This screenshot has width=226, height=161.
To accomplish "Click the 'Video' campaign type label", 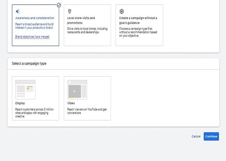I will coord(71,103).
